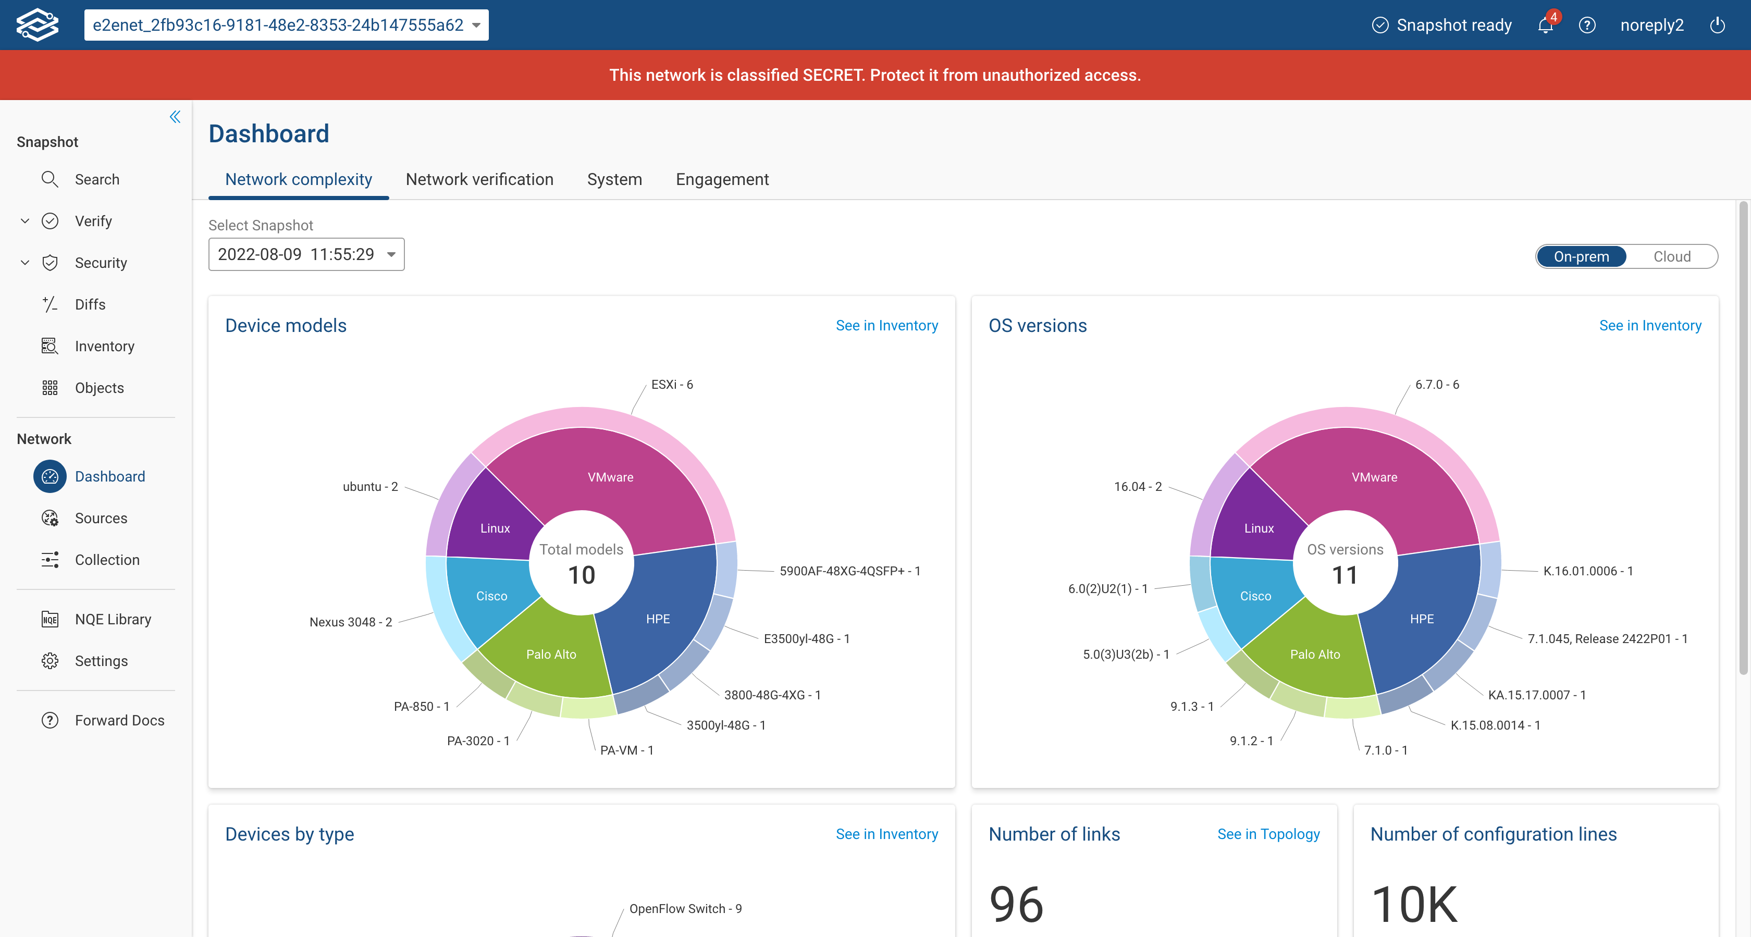The image size is (1751, 937).
Task: Open the Objects page
Action: (x=98, y=388)
